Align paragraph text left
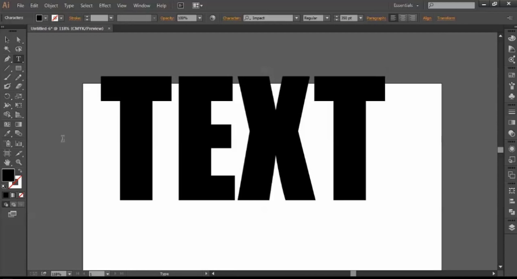The image size is (517, 279). [x=393, y=18]
